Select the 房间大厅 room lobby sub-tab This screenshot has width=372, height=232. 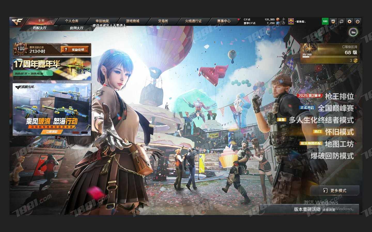(x=76, y=28)
